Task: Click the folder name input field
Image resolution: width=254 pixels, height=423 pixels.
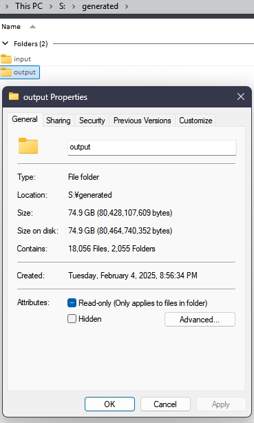Action: [152, 147]
